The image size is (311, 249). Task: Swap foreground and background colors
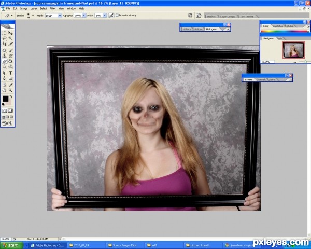point(11,96)
